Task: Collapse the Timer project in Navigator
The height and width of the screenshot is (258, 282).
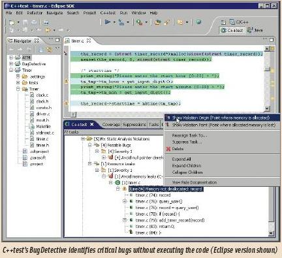Action: (11, 70)
